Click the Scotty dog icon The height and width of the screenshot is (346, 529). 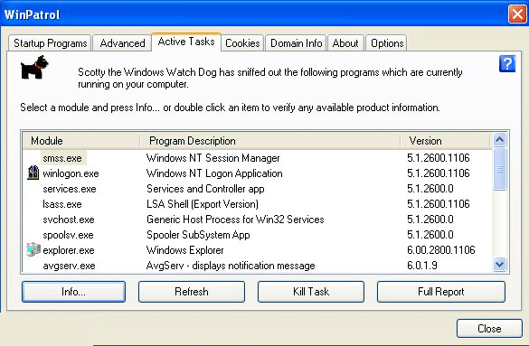(34, 68)
